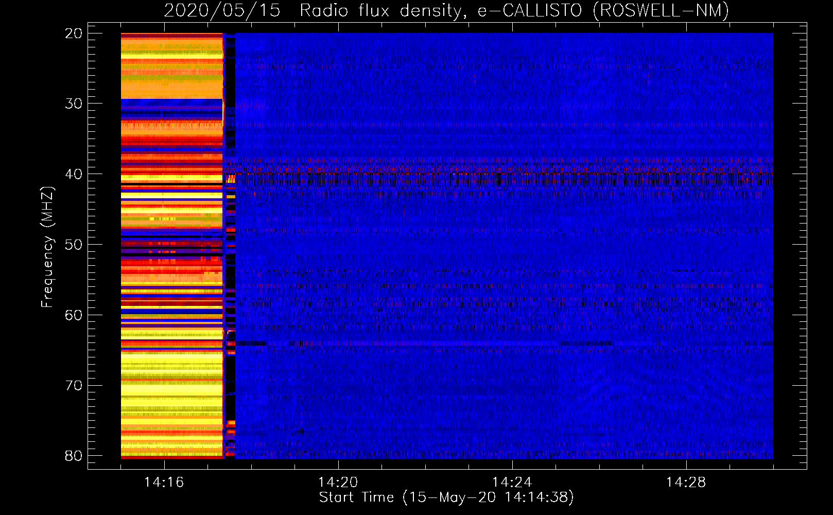Click the 70 frequency tick label
This screenshot has width=833, height=515.
[x=74, y=386]
